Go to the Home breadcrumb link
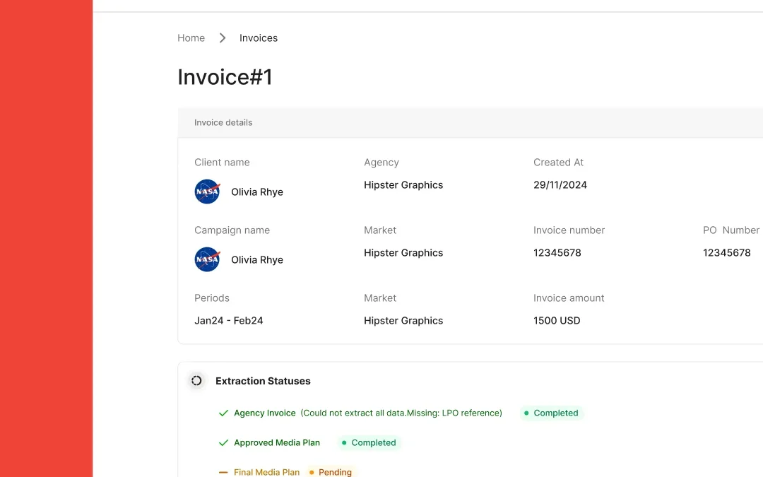This screenshot has width=763, height=477. click(191, 38)
